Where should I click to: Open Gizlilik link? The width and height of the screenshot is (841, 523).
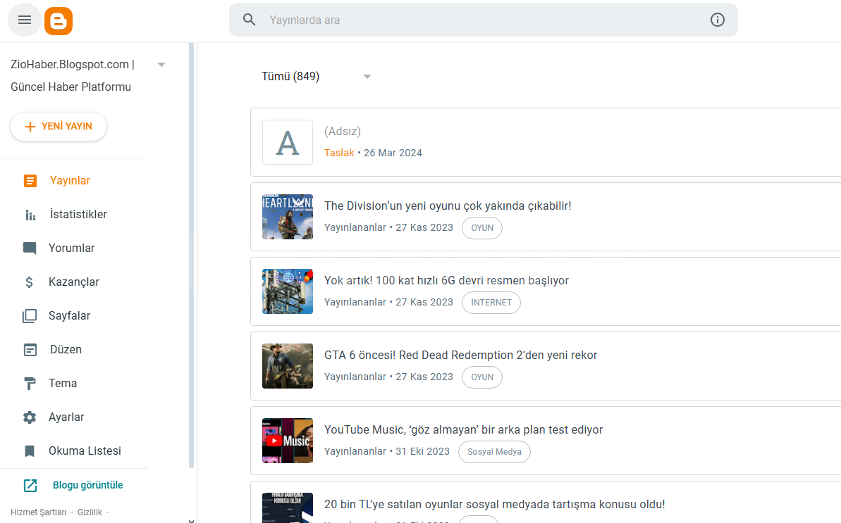(90, 512)
